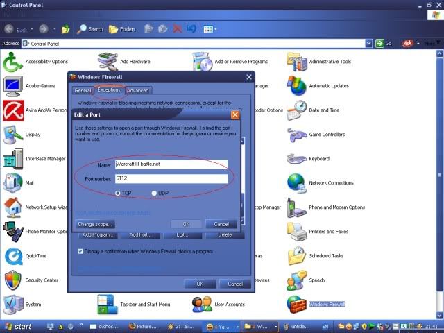Open Windows Firewall control panel icon
This screenshot has width=444, height=333.
coord(297,305)
